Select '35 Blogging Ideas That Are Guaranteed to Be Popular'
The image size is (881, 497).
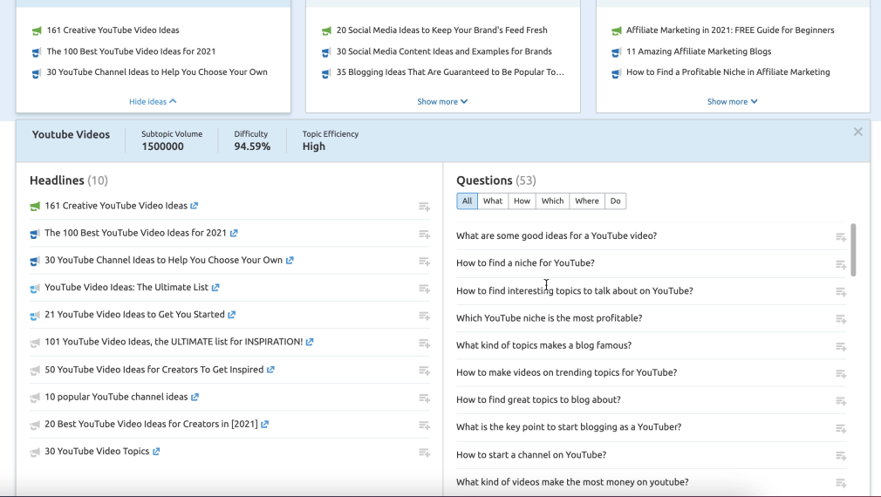tap(450, 71)
